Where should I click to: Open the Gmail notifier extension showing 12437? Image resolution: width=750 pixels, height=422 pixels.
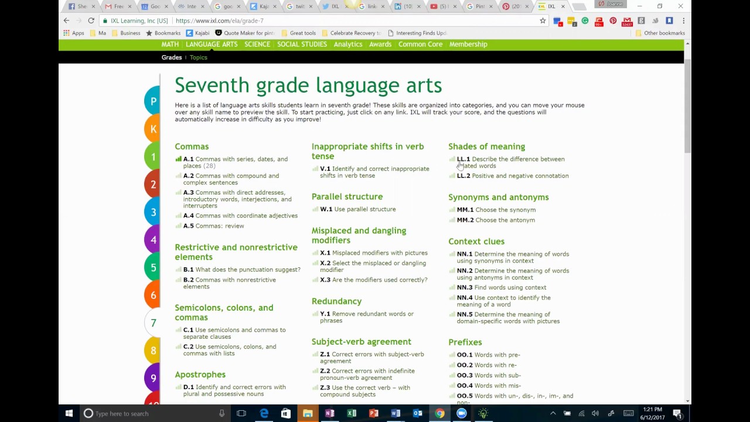[x=627, y=21]
